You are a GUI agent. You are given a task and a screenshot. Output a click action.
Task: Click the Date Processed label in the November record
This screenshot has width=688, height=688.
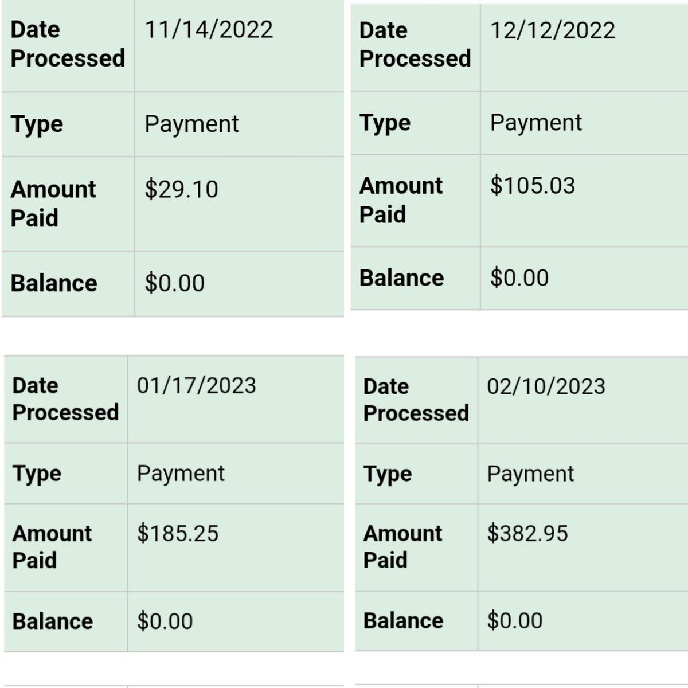pyautogui.click(x=68, y=44)
